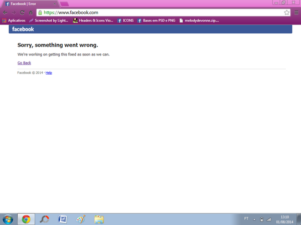
Task: Click the 'Facebook © 2014' footer text
Action: point(30,72)
